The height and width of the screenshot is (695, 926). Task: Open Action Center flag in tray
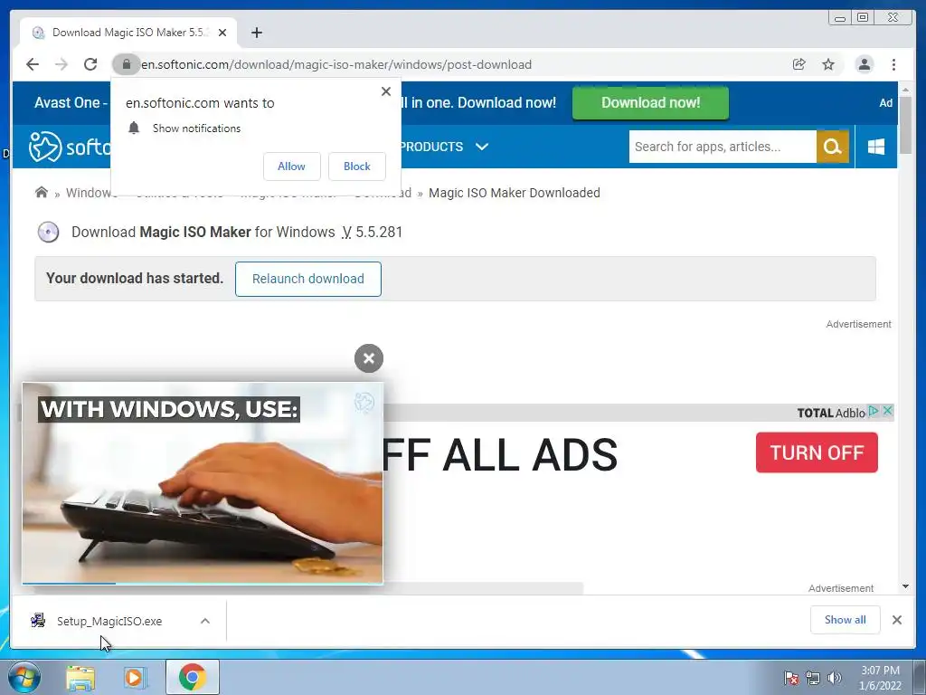point(790,678)
